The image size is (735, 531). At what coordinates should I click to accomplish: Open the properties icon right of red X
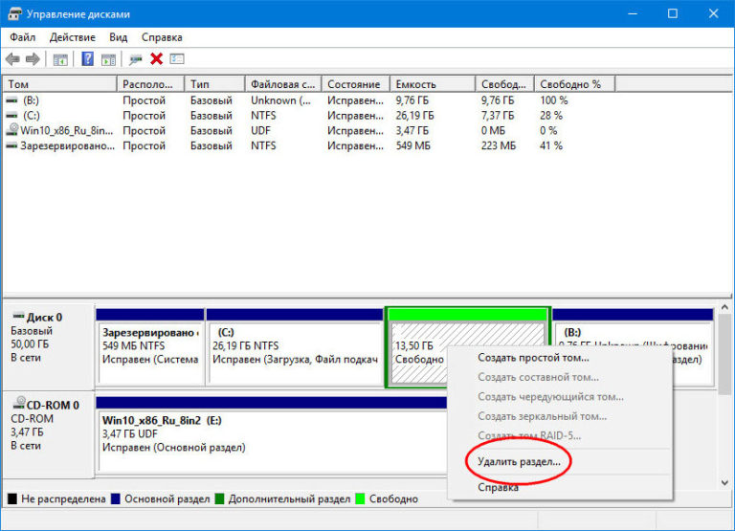(176, 59)
